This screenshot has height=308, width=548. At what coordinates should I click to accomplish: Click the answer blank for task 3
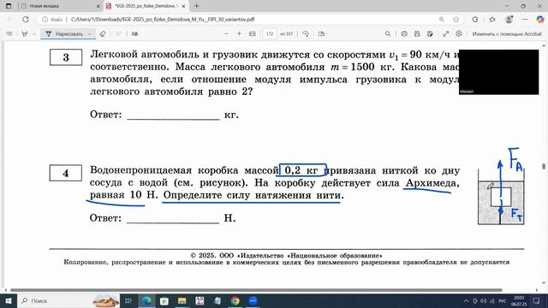(173, 115)
